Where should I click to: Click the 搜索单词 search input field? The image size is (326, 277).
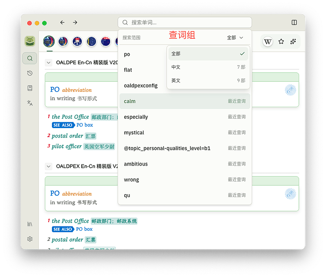click(185, 23)
